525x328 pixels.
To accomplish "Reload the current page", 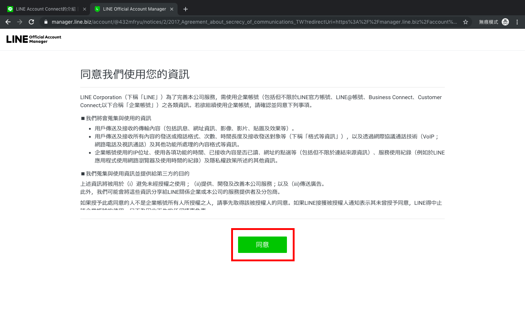I will point(31,22).
